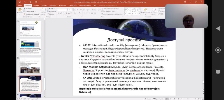The width and height of the screenshot is (224, 100).
Task: Switch to Анимация tab
Action: pos(62,6)
